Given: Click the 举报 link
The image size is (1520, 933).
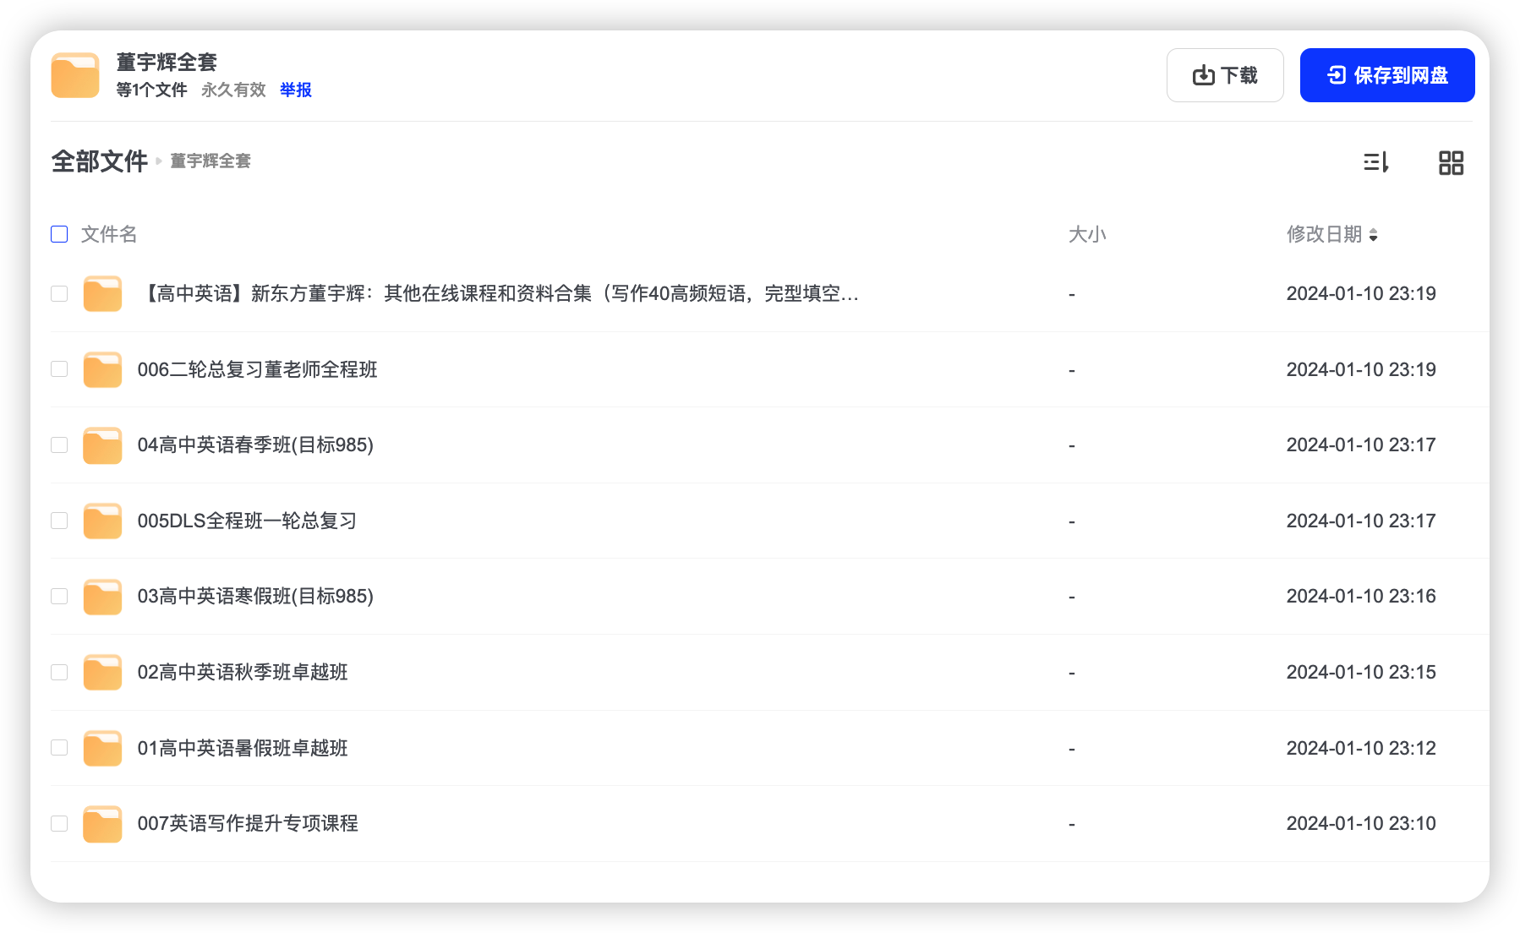Looking at the screenshot, I should coord(296,90).
